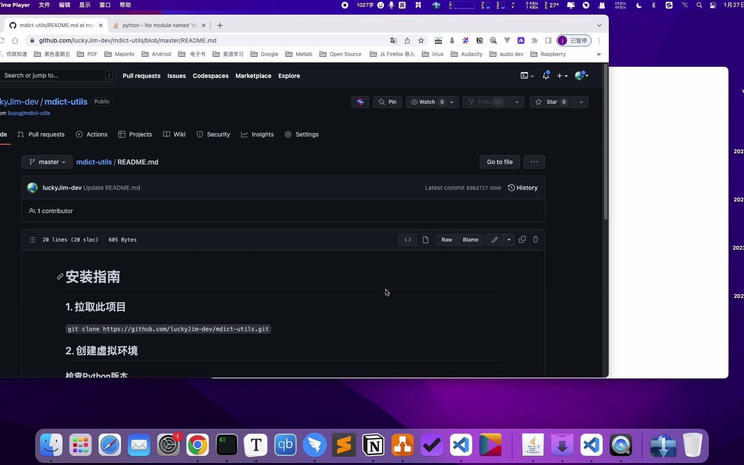Viewport: 744px width, 465px height.
Task: Open Marketplace in top navigation
Action: (253, 76)
